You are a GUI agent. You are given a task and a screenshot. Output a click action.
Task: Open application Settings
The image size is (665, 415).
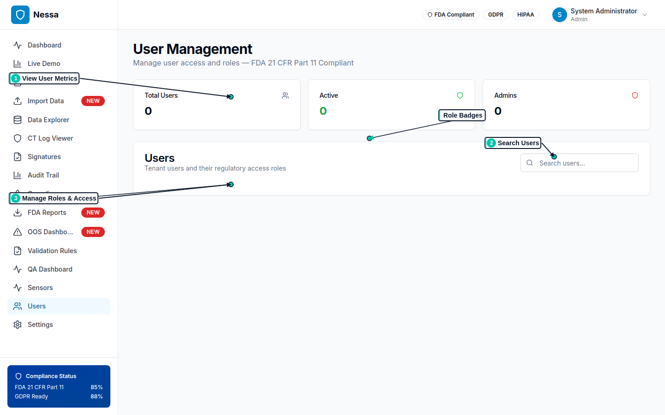pyautogui.click(x=40, y=324)
